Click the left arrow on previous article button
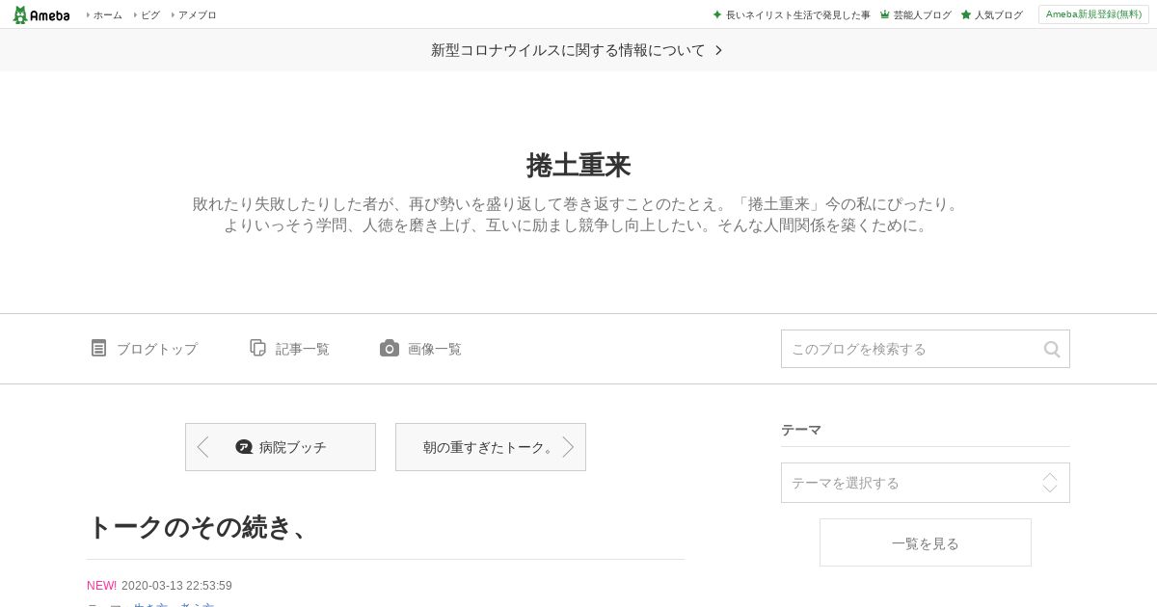This screenshot has height=607, width=1157. [202, 447]
